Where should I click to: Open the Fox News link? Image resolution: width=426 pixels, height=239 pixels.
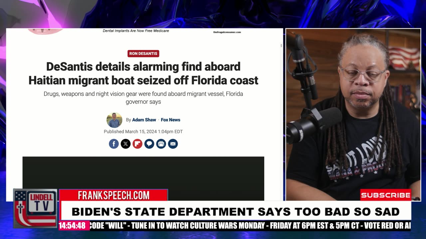tap(170, 120)
